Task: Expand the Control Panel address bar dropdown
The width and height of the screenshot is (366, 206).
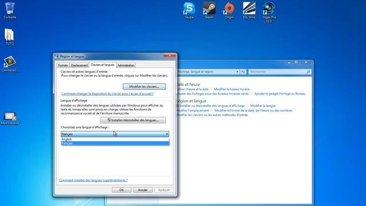Action: tap(237, 72)
